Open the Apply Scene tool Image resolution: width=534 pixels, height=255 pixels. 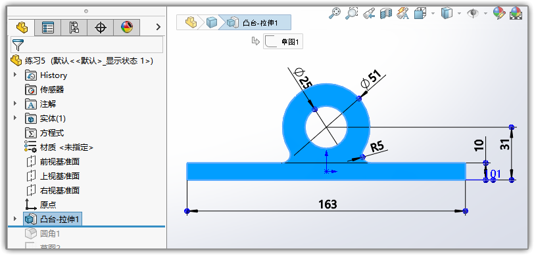pos(516,13)
